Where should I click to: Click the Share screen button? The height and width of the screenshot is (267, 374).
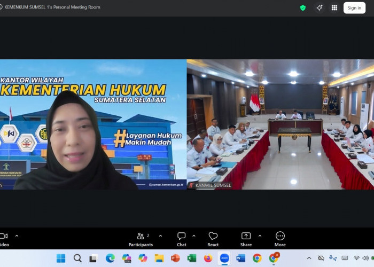point(246,240)
